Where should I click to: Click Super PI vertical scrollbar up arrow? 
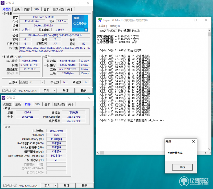click(209, 30)
